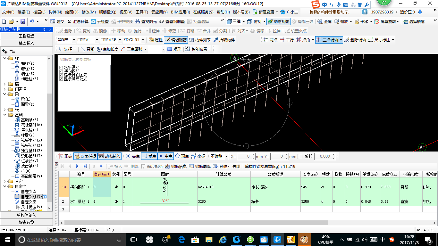
Task: Open 构件列表 component list
Action: [x=200, y=40]
